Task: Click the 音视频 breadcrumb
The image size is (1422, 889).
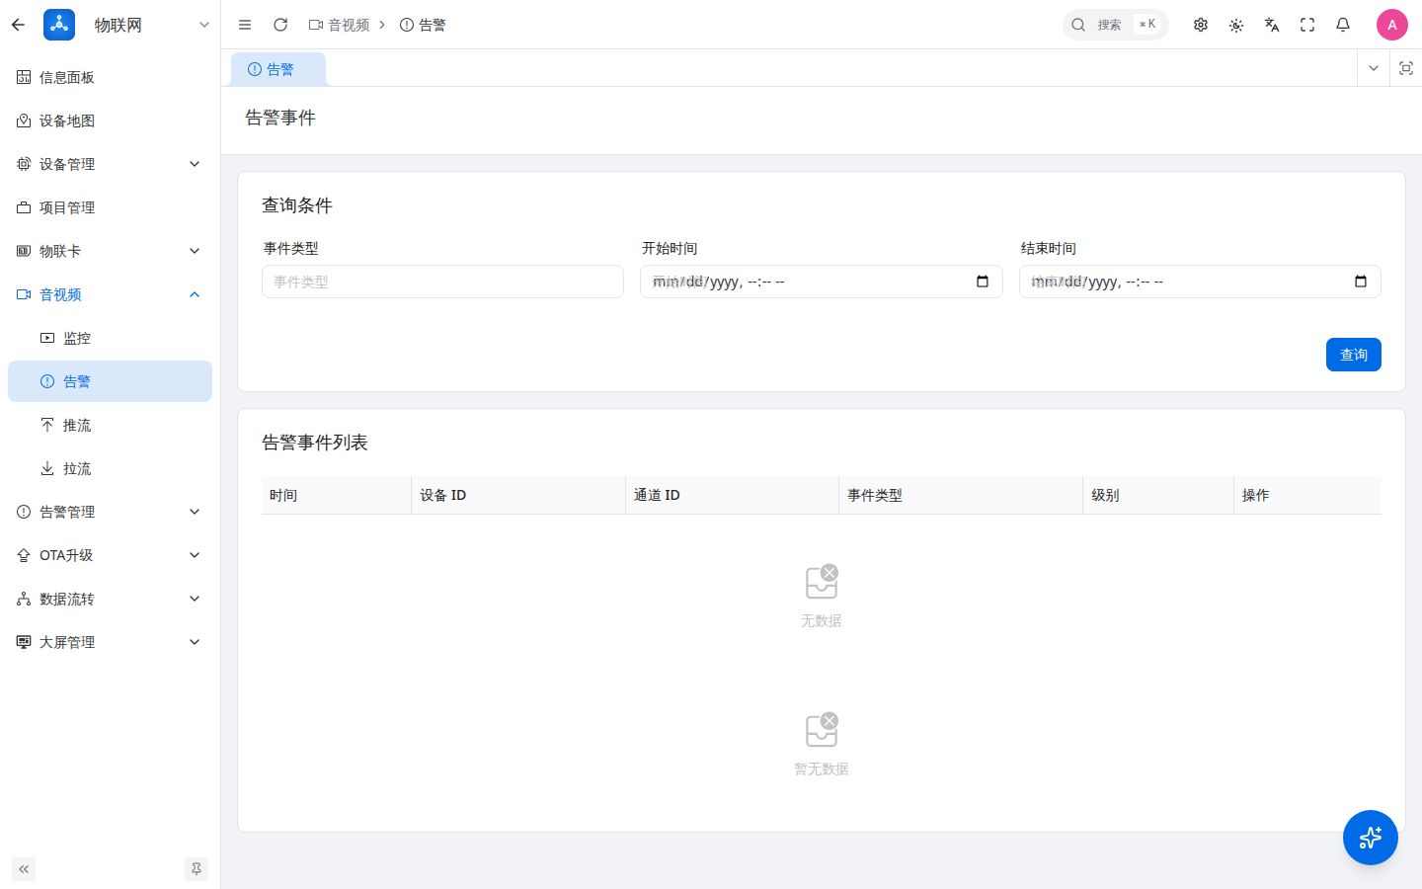Action: click(x=339, y=25)
